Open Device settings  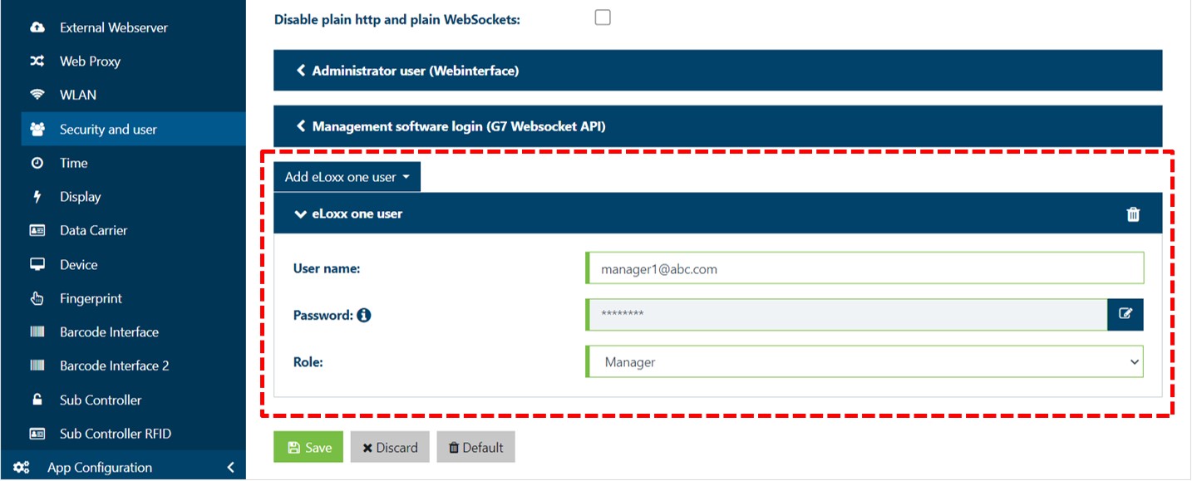tap(78, 264)
